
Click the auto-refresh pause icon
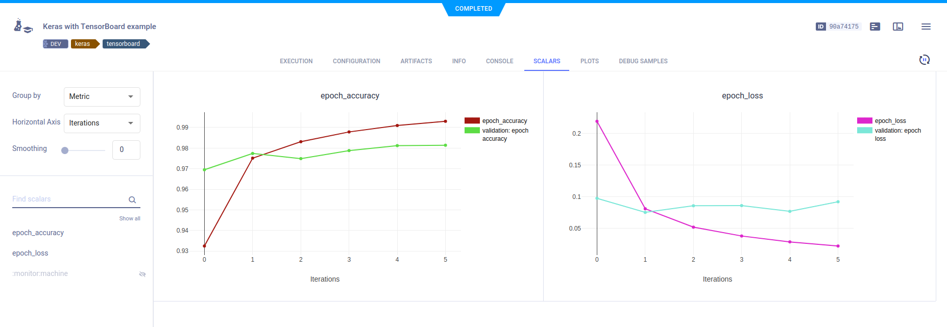click(925, 60)
